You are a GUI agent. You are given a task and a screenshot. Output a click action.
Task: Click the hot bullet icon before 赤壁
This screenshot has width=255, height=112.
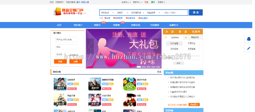pyautogui.click(x=105, y=18)
